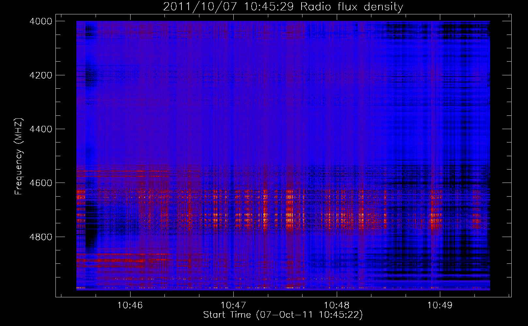
Task: Click the 10:48 time axis label
Action: (x=337, y=305)
